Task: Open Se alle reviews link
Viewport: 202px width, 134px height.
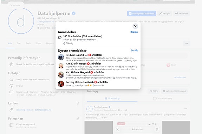Action: (x=134, y=51)
